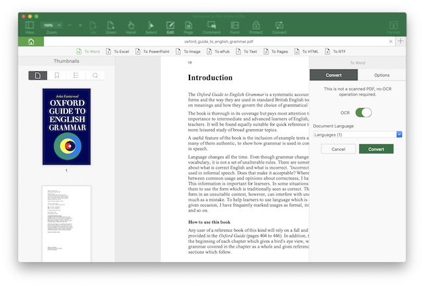This screenshot has width=424, height=286.
Task: Choose To PowerPoint conversion
Action: tap(152, 52)
